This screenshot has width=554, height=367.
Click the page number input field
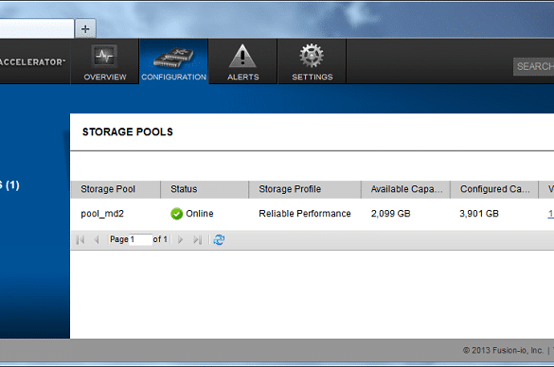click(x=140, y=239)
